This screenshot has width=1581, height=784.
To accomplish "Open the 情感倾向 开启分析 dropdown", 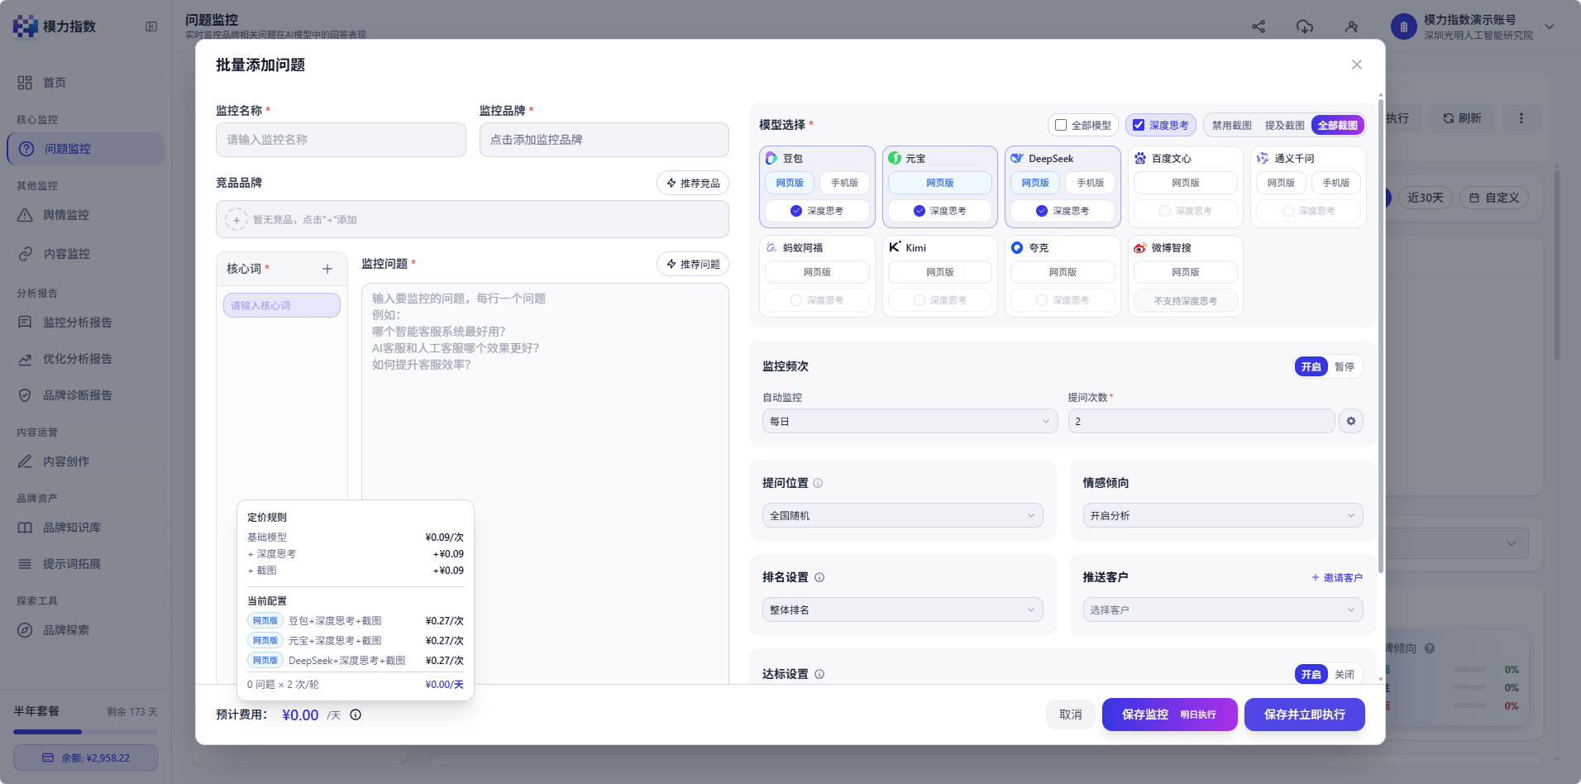I will pyautogui.click(x=1222, y=515).
